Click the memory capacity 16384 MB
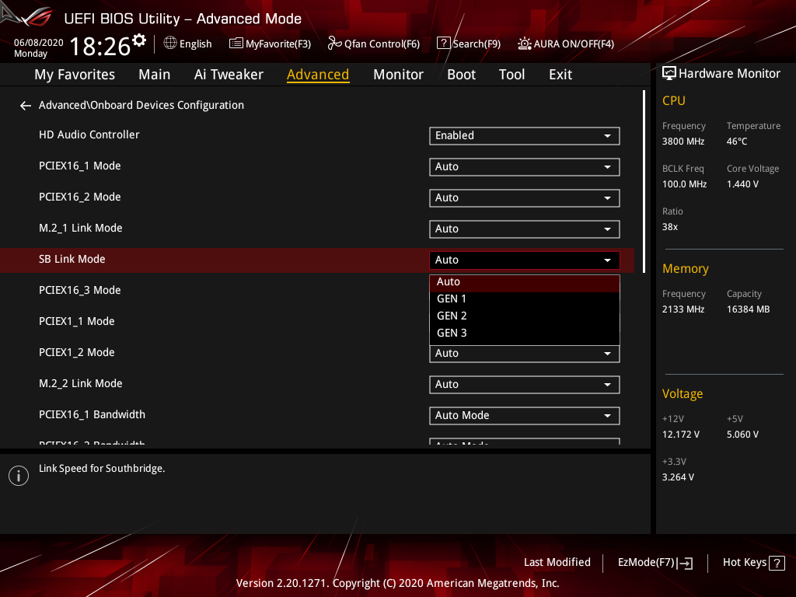 tap(748, 309)
